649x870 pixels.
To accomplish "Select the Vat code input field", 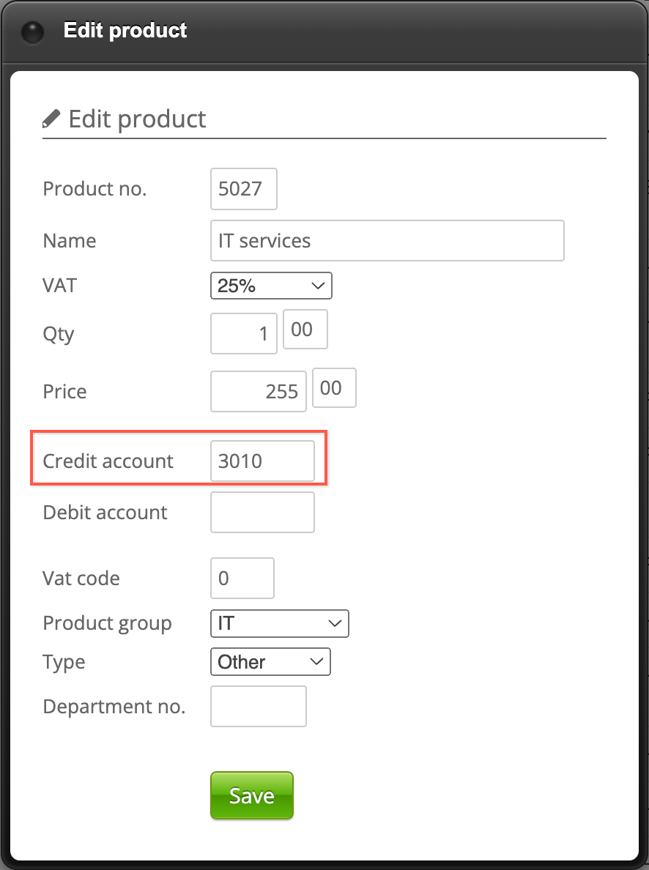I will click(242, 579).
